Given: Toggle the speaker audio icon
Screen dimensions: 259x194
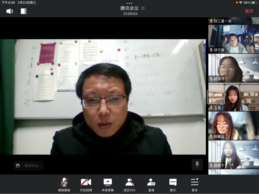Looking at the screenshot, I should (10, 11).
